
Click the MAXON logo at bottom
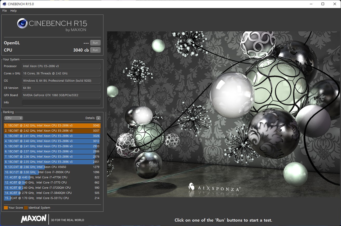[34, 219]
